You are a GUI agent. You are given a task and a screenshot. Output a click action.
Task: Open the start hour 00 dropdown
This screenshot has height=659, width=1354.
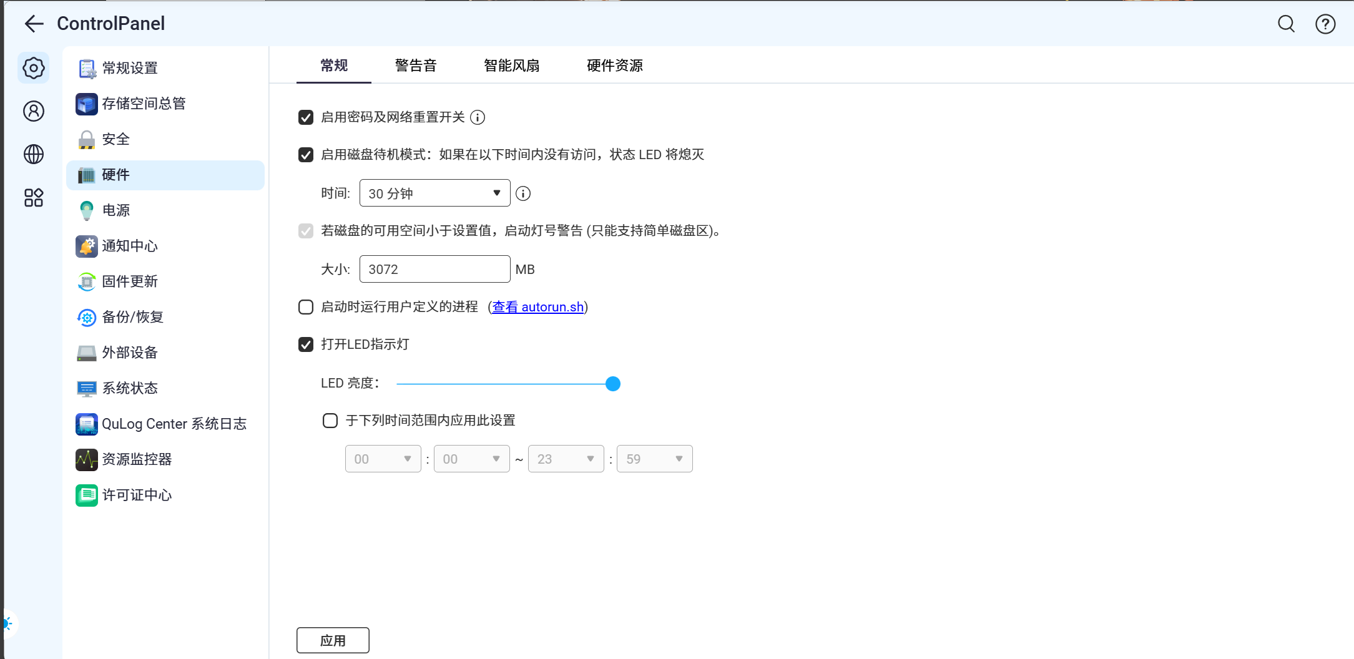click(x=383, y=459)
